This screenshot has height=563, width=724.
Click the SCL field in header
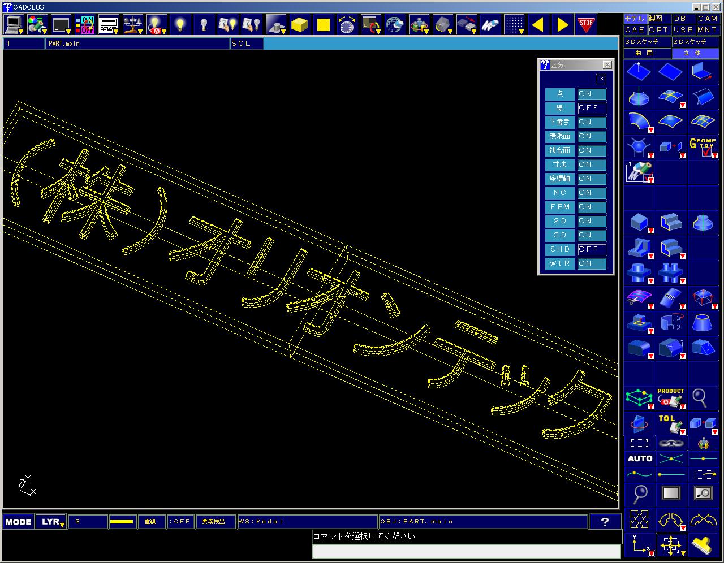246,44
